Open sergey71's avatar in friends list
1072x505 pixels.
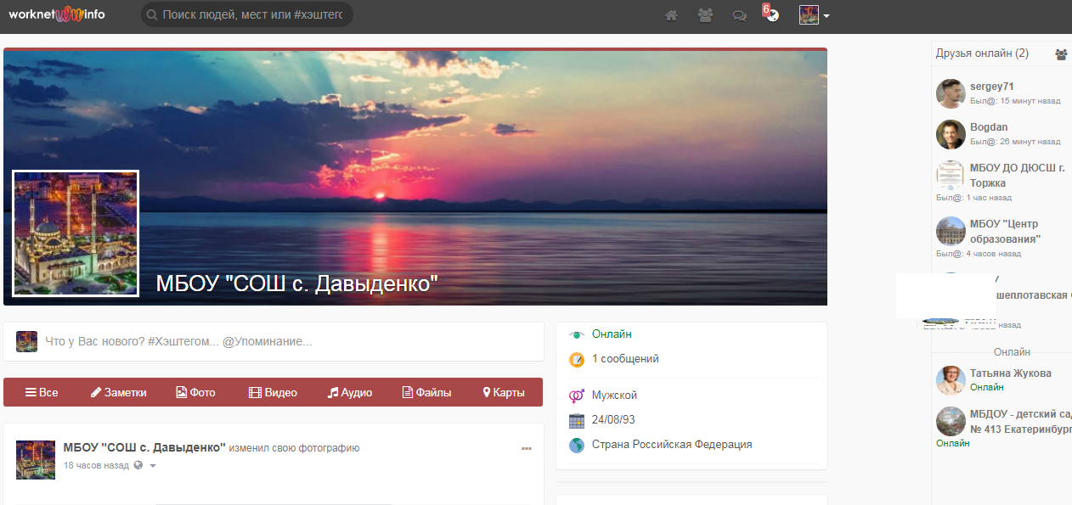coord(951,94)
